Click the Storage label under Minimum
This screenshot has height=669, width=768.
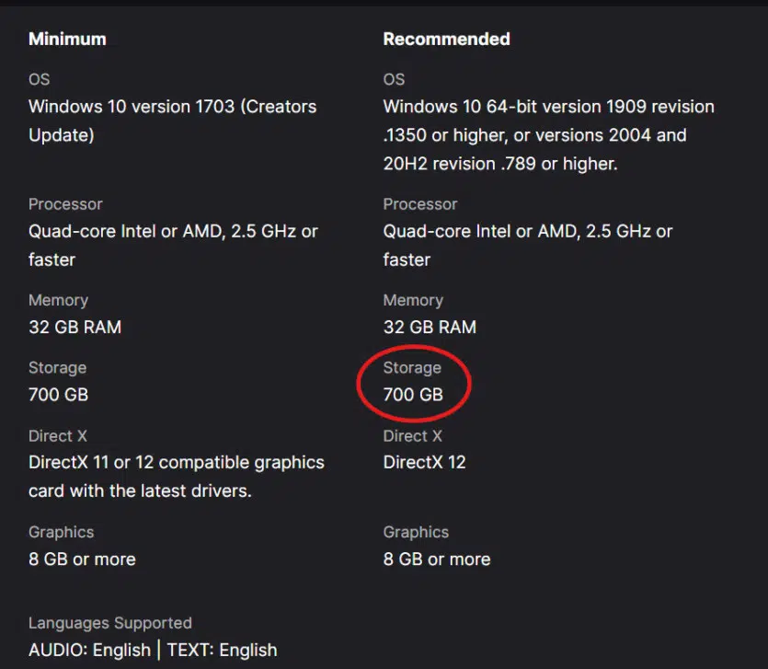(57, 368)
